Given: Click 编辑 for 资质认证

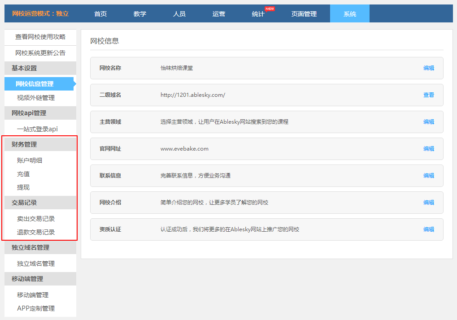Looking at the screenshot, I should (x=428, y=229).
